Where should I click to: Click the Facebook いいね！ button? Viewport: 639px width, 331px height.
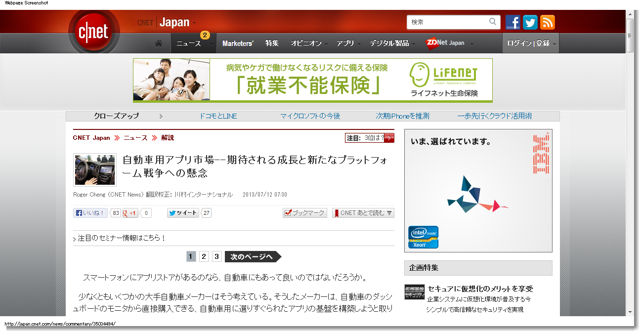point(90,213)
